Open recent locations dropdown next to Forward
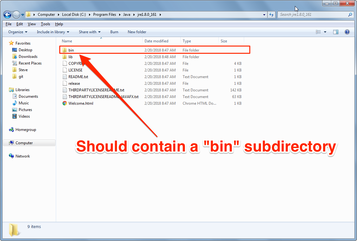 (x=23, y=15)
